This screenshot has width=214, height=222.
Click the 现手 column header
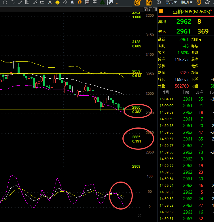click(199, 92)
